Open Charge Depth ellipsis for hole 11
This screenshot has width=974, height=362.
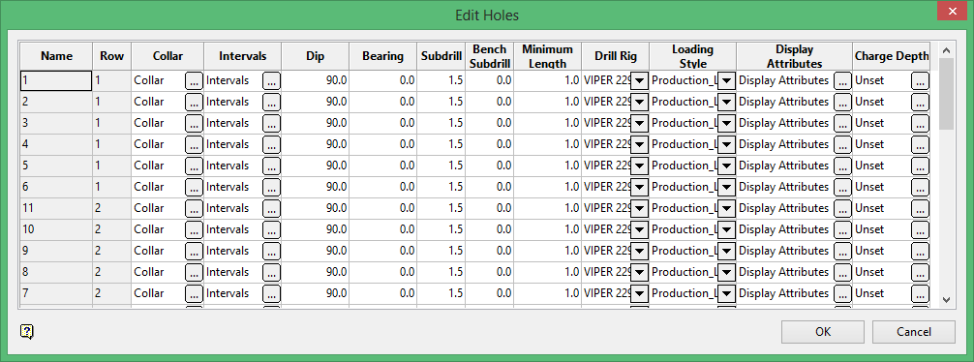tap(920, 208)
